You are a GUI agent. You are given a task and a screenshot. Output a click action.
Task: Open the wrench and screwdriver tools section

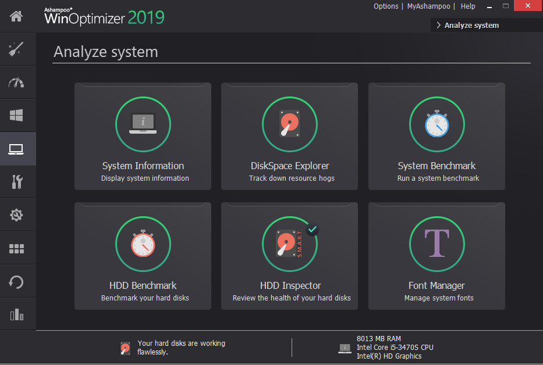coord(17,182)
